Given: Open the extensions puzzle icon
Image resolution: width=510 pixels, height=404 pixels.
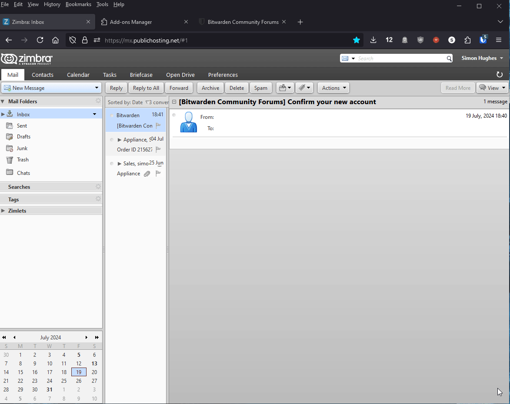Looking at the screenshot, I should click(467, 40).
